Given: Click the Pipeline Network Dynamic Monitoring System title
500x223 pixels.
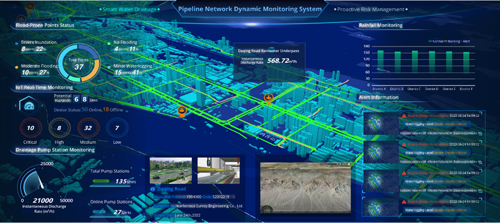Looking at the screenshot, I should coord(250,9).
